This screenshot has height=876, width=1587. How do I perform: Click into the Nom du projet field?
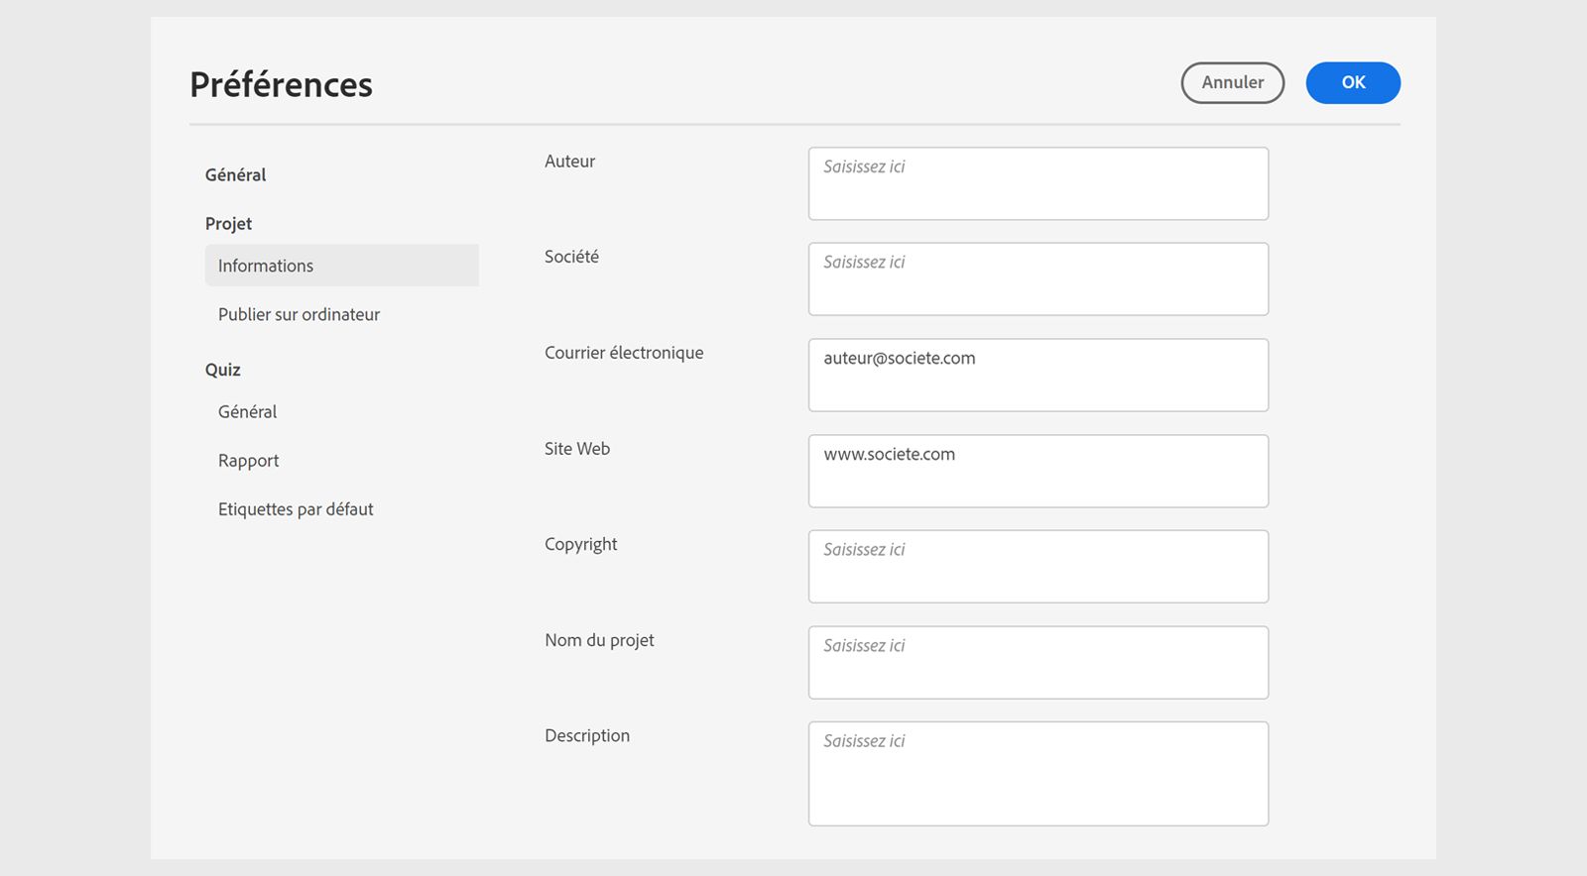coord(1038,663)
